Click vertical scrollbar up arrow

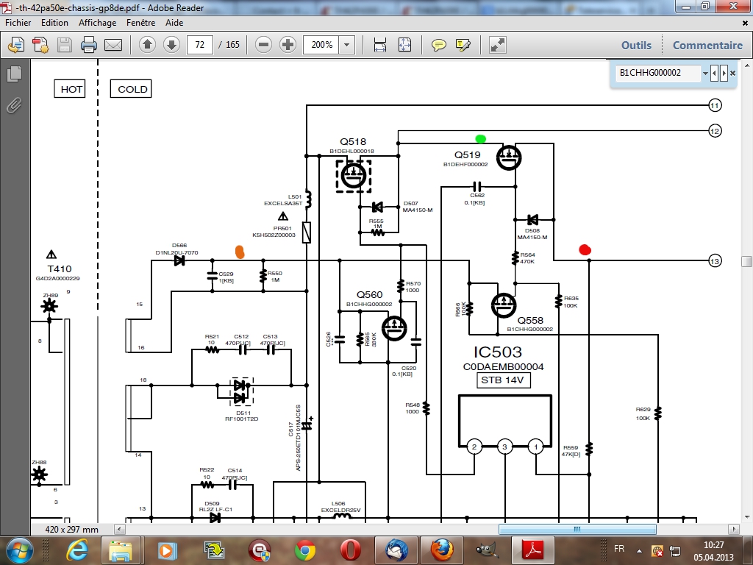click(747, 65)
